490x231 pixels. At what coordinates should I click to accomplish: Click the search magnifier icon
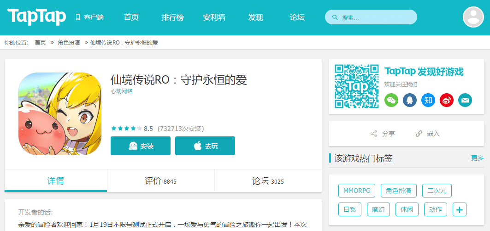(335, 17)
